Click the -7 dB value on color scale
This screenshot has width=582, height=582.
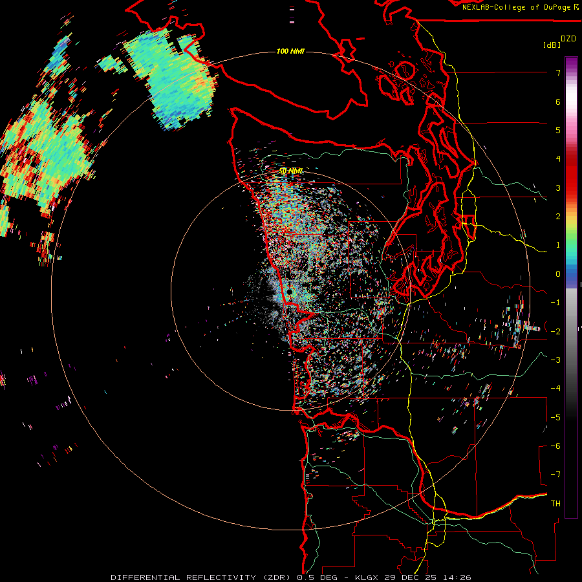click(555, 475)
